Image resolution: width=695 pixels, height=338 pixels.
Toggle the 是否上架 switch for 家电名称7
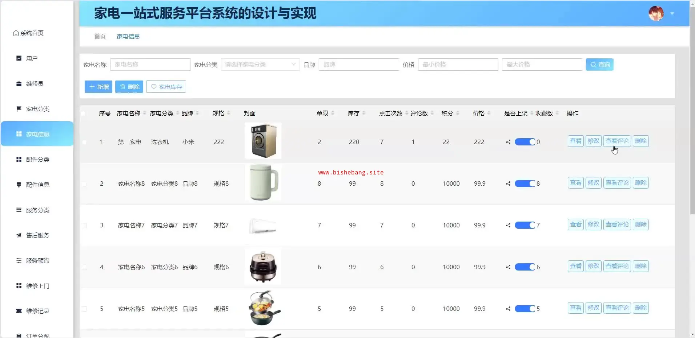pos(525,225)
